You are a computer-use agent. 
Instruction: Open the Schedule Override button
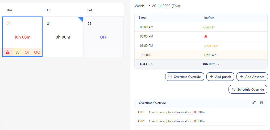tap(248, 90)
